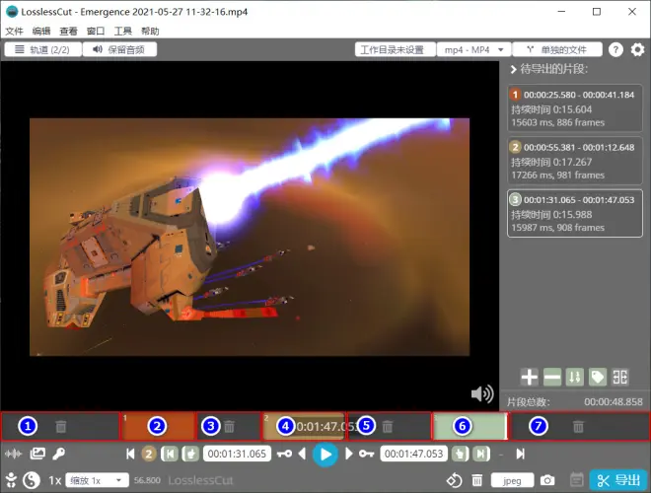The width and height of the screenshot is (651, 493).
Task: Click 工作目录未设置 to set the working directory
Action: pos(395,50)
